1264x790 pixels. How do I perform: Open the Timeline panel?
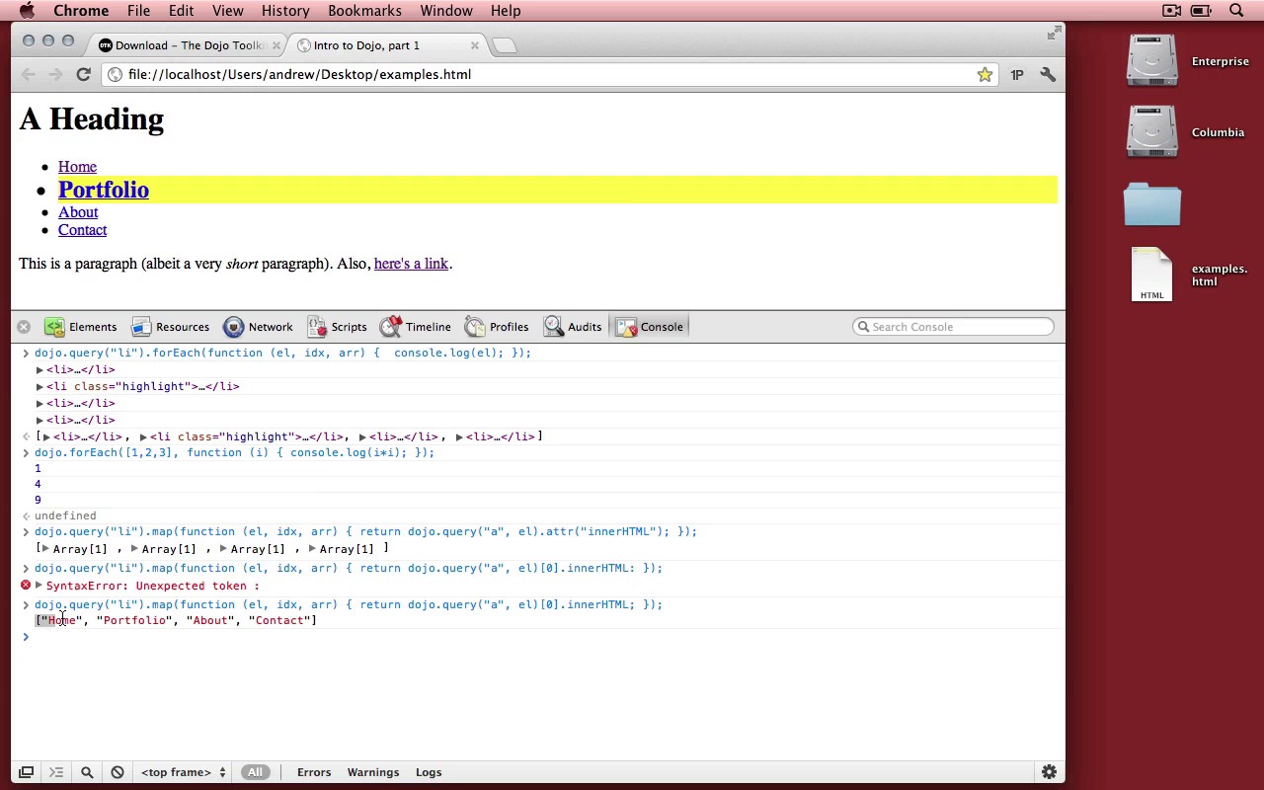coord(416,327)
